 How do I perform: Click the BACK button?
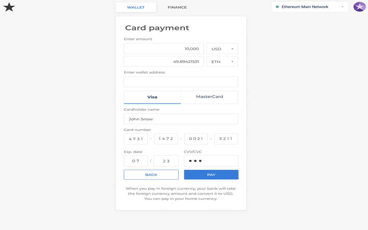pyautogui.click(x=151, y=175)
